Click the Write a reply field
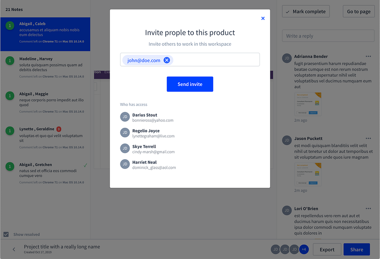380x259 pixels. tap(328, 36)
